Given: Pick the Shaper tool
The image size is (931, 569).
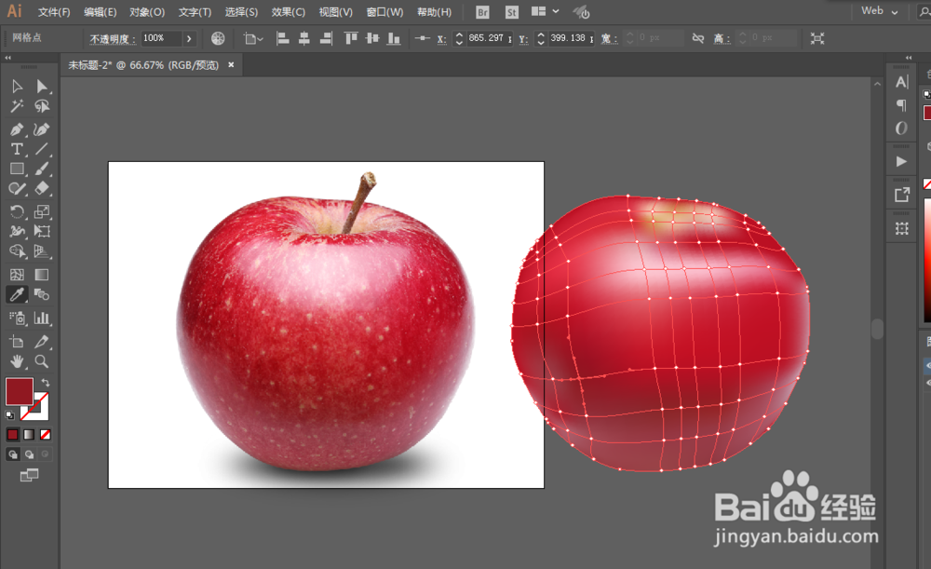Looking at the screenshot, I should (x=17, y=188).
